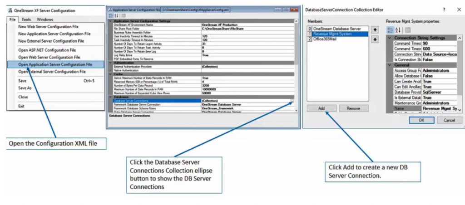
Task: Select Open Application Server Configuration File
Action: (55, 64)
